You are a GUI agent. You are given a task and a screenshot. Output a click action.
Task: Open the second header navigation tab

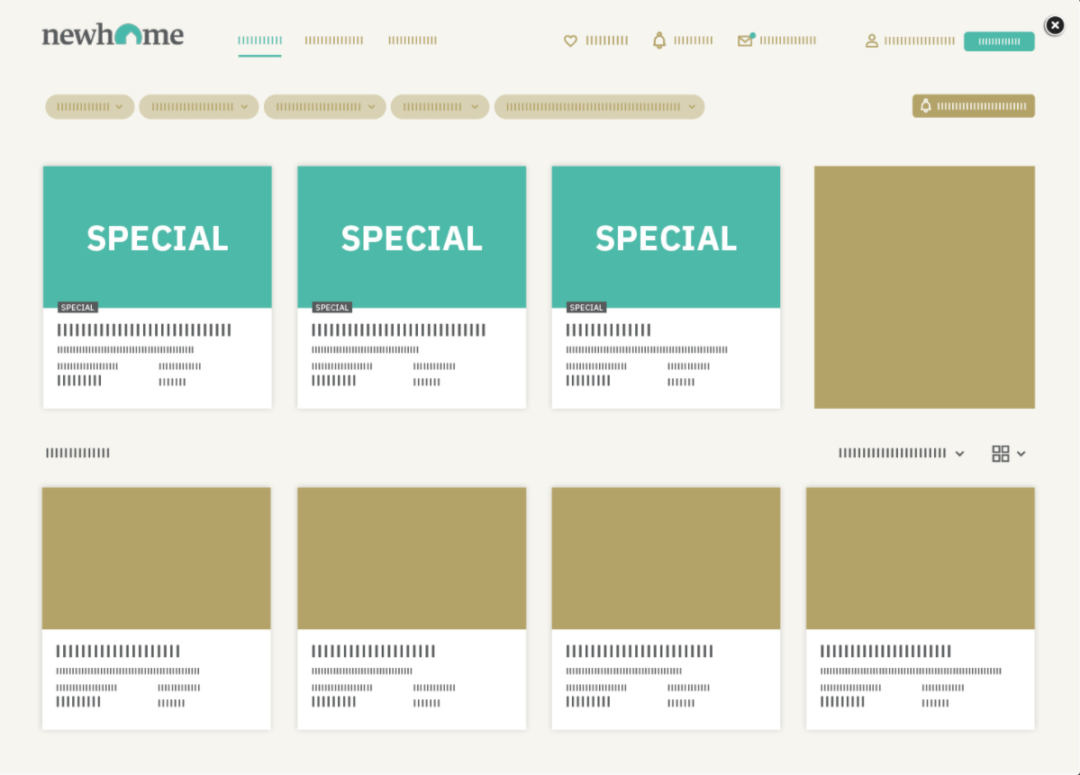tap(334, 41)
